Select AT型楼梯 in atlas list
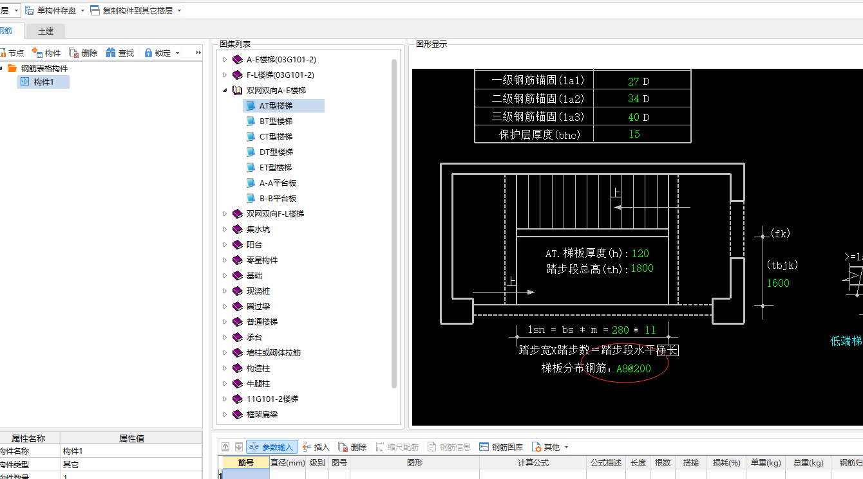 [x=283, y=105]
